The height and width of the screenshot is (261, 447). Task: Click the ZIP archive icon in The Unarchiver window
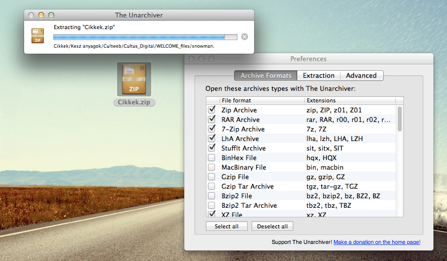(38, 36)
